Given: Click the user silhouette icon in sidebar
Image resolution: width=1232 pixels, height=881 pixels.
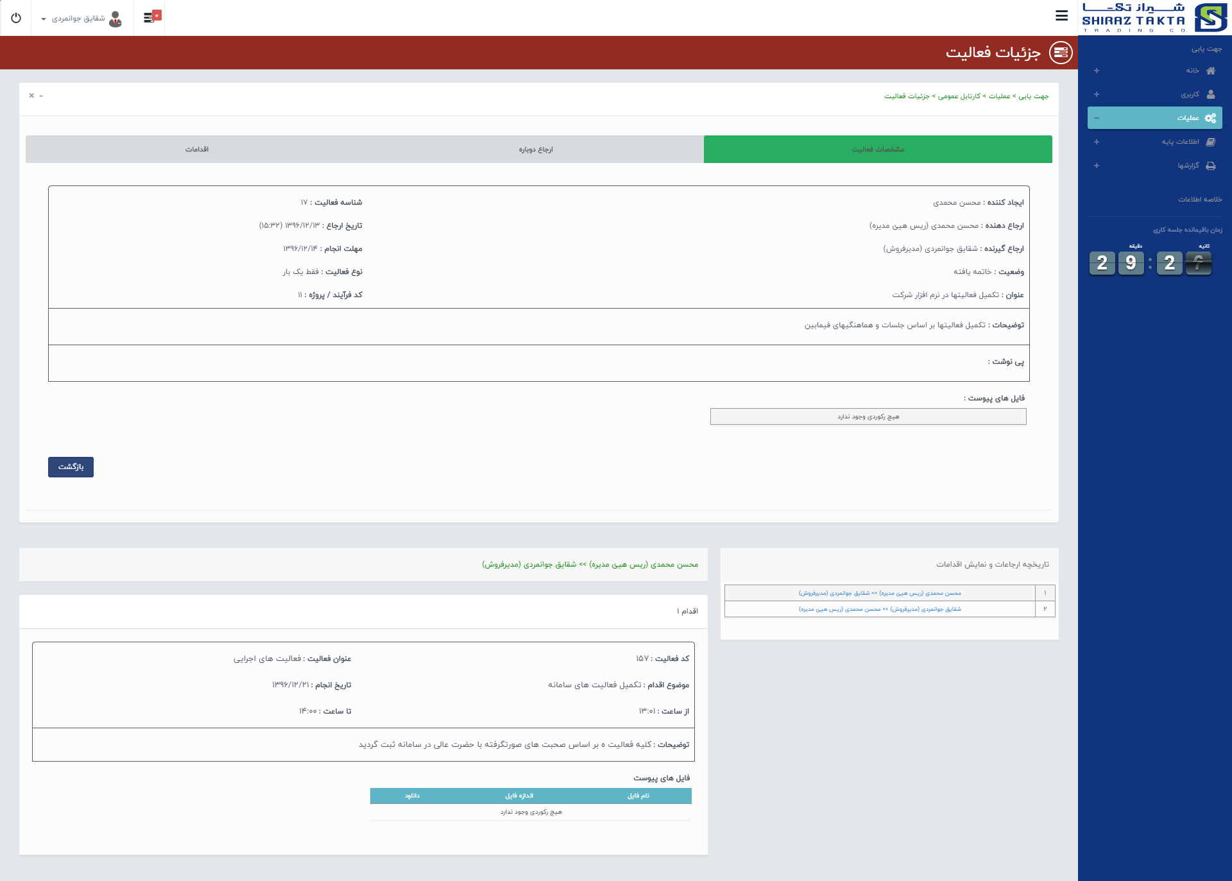Looking at the screenshot, I should point(1211,94).
